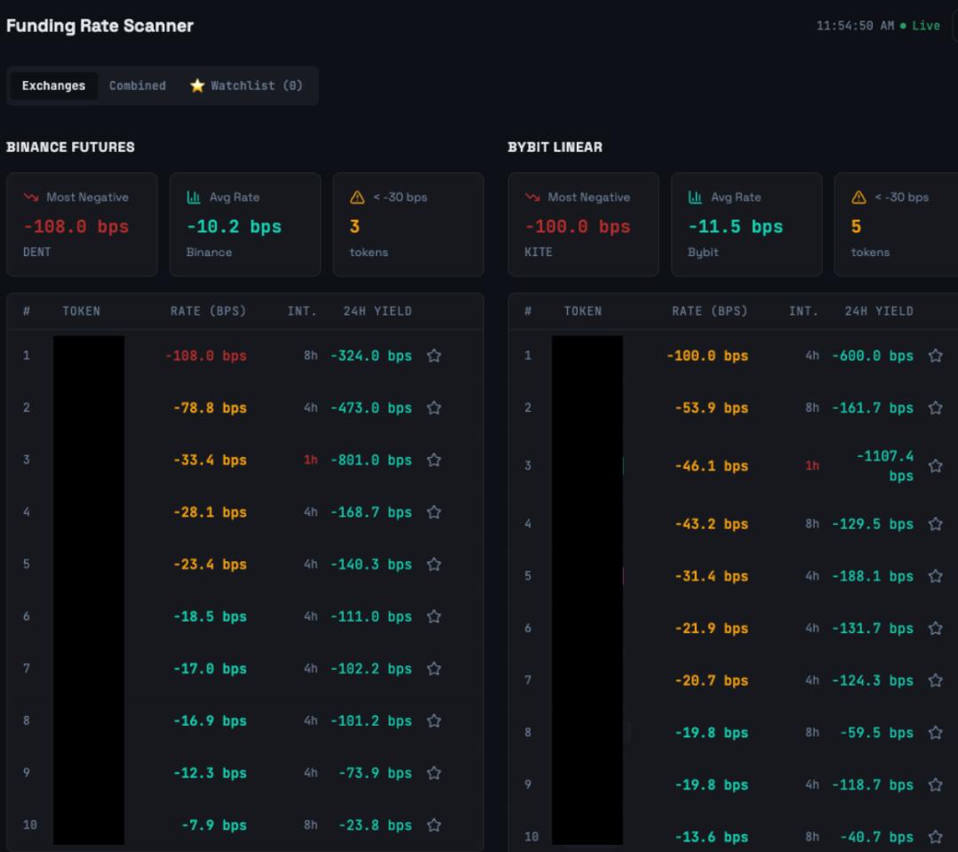The height and width of the screenshot is (852, 958).
Task: Star the Bybit -20.7 bps row
Action: pos(936,680)
